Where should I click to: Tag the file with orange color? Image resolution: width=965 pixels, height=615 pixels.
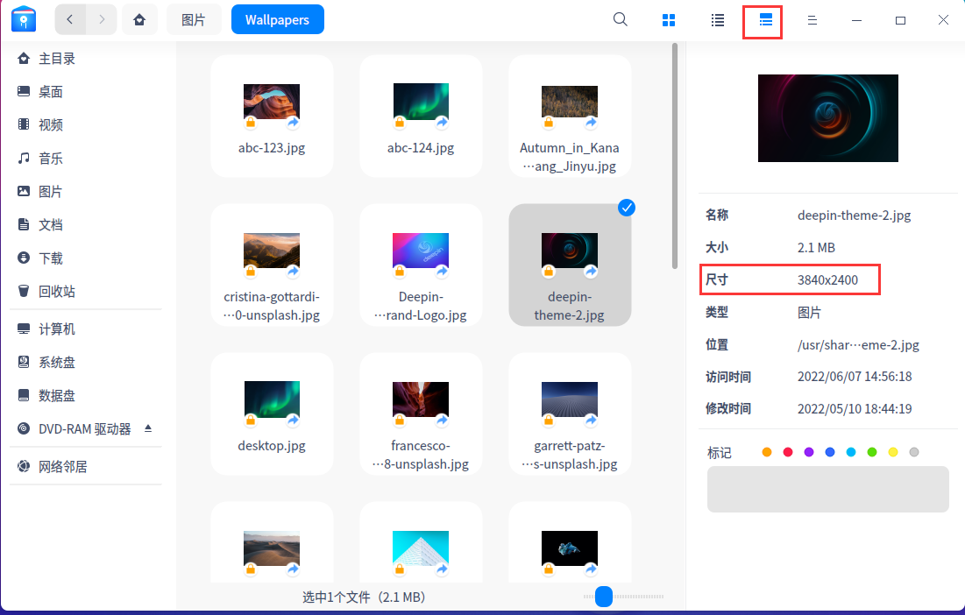(767, 452)
